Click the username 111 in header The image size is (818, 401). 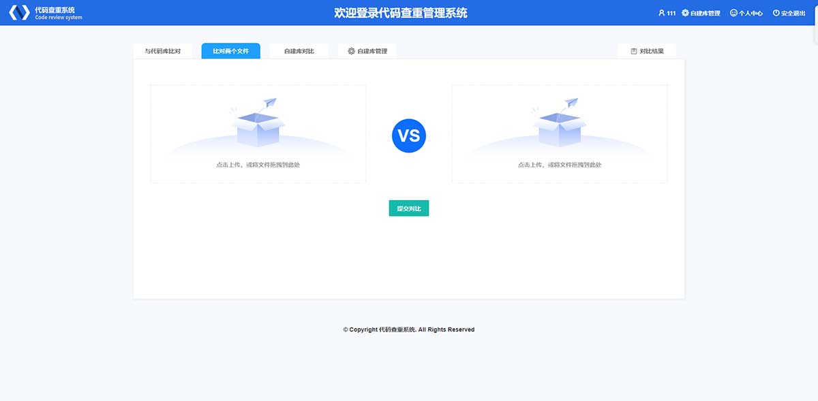(671, 13)
